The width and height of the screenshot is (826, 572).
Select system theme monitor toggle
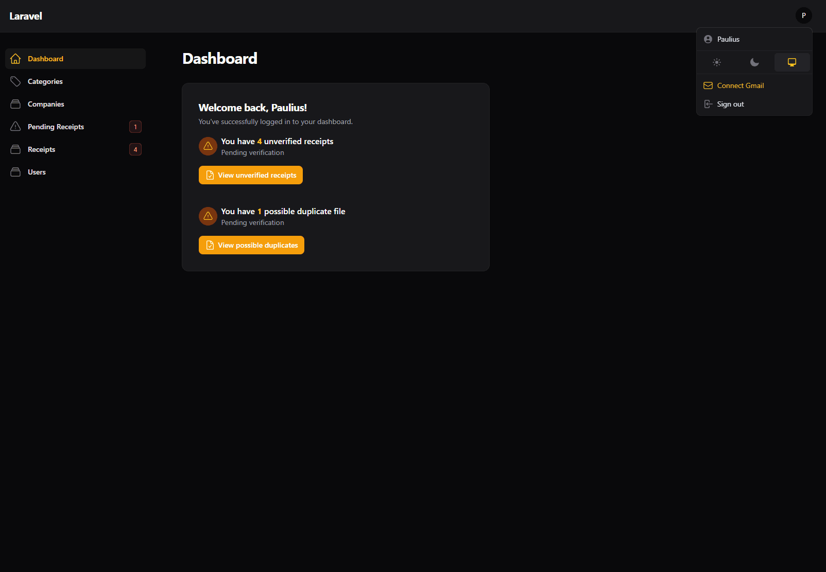click(792, 62)
